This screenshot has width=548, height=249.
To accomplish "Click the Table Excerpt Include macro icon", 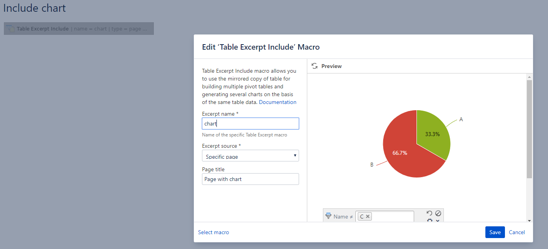I will click(10, 29).
